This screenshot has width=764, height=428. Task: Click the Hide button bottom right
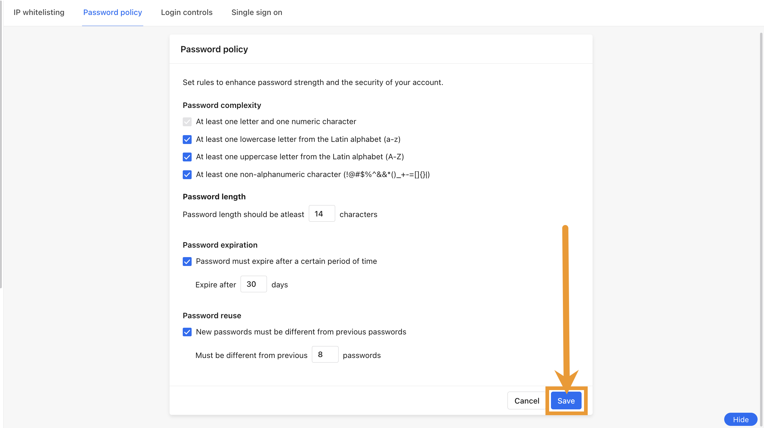[x=741, y=419]
